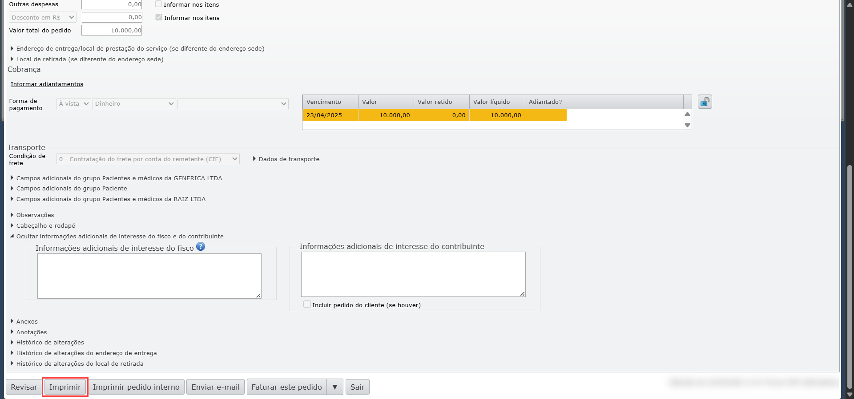Expand the 'Anotações' section
Viewport: 854px width, 399px height.
point(28,332)
